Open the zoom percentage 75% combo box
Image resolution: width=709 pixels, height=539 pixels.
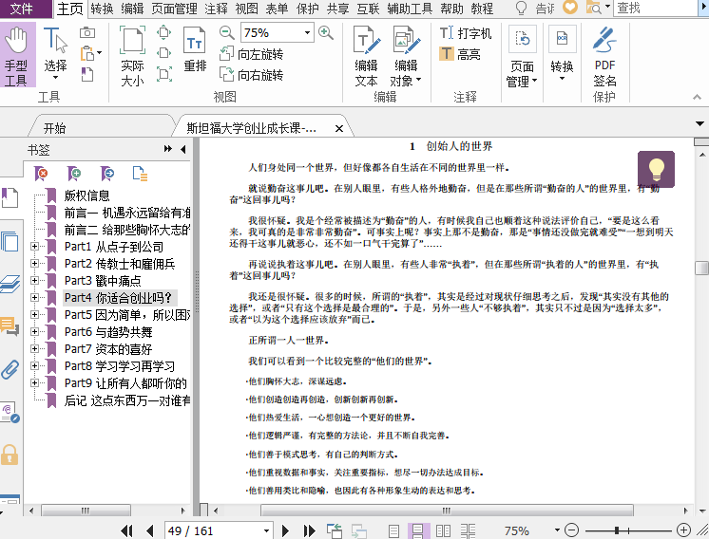point(278,33)
